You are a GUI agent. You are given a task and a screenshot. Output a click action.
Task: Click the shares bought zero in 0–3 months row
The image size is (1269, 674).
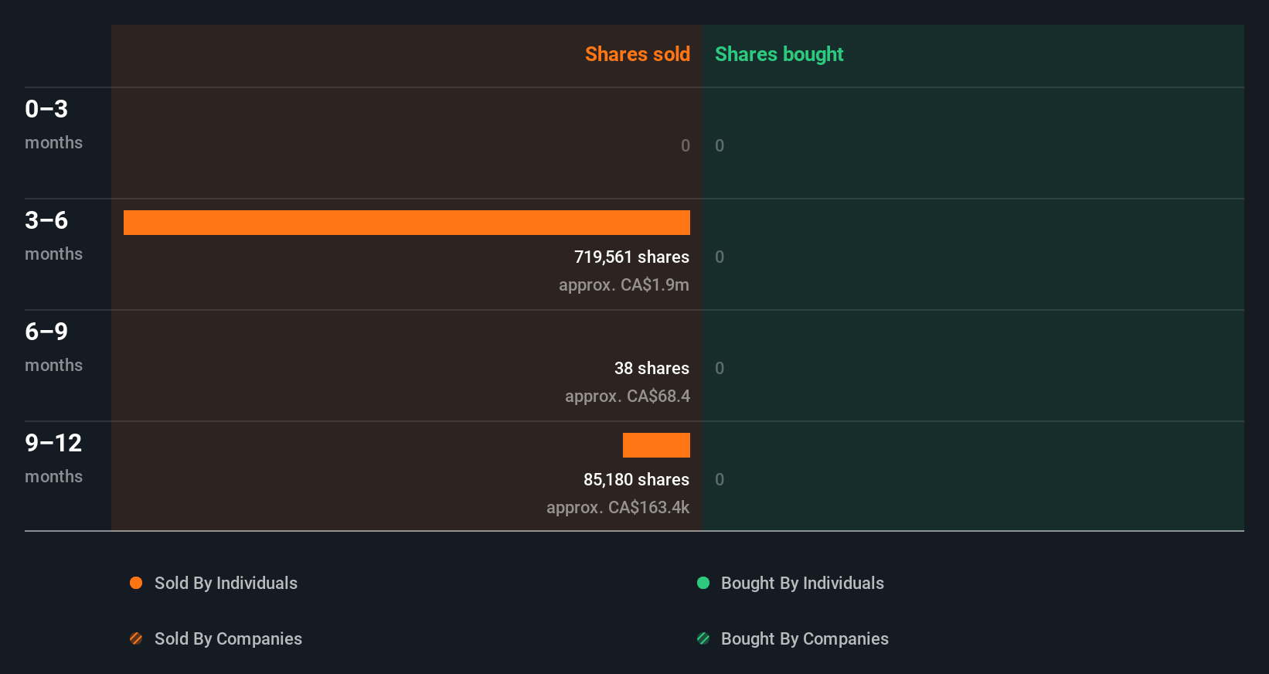720,145
